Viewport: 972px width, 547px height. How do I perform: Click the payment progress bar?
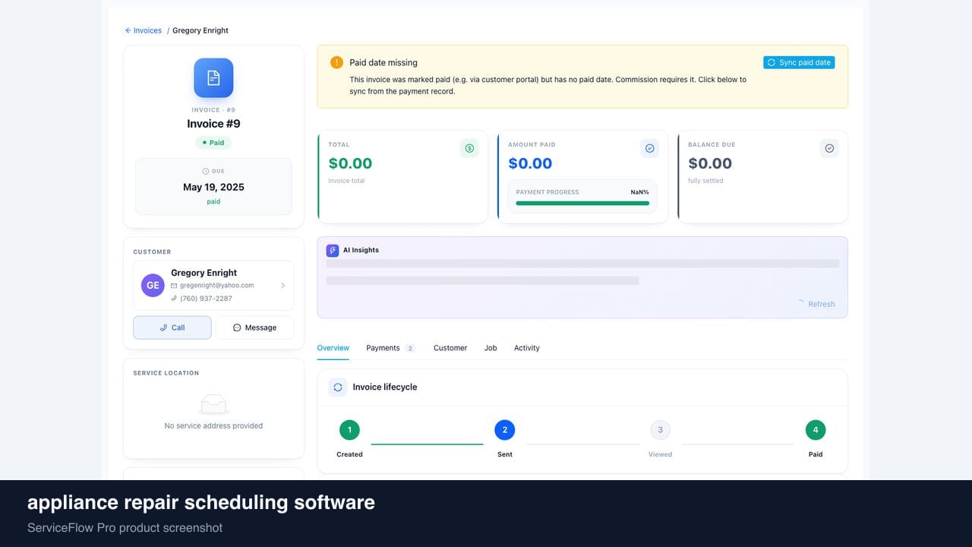click(582, 203)
